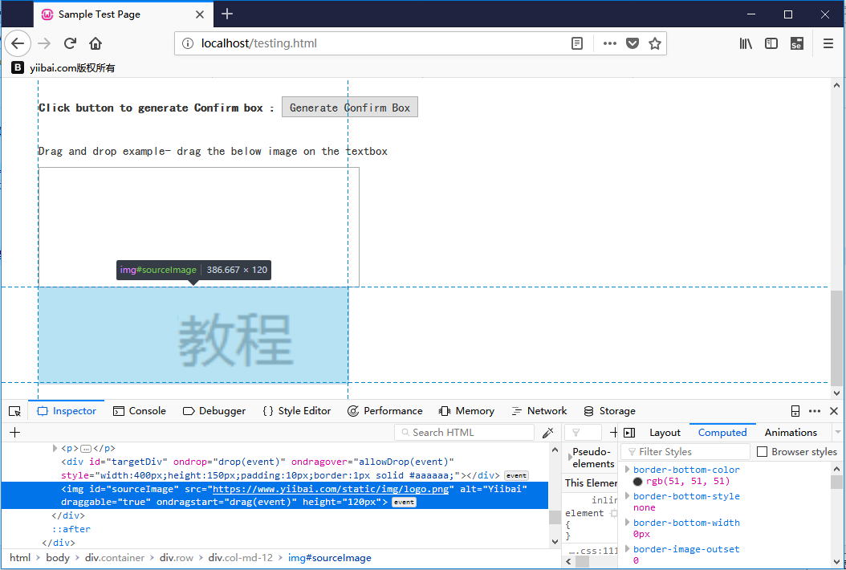The image size is (846, 570).
Task: Select the div.container breadcrumb
Action: (115, 558)
